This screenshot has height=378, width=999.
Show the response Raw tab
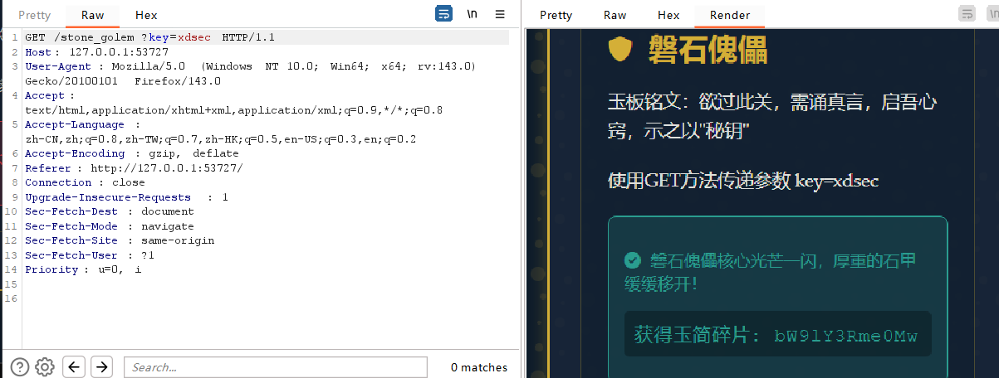point(615,15)
